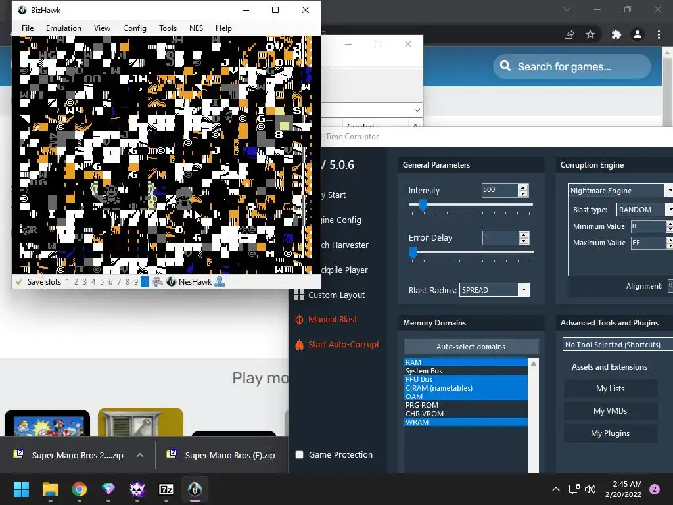Select the System Bus memory domain
673x505 pixels.
[x=466, y=371]
